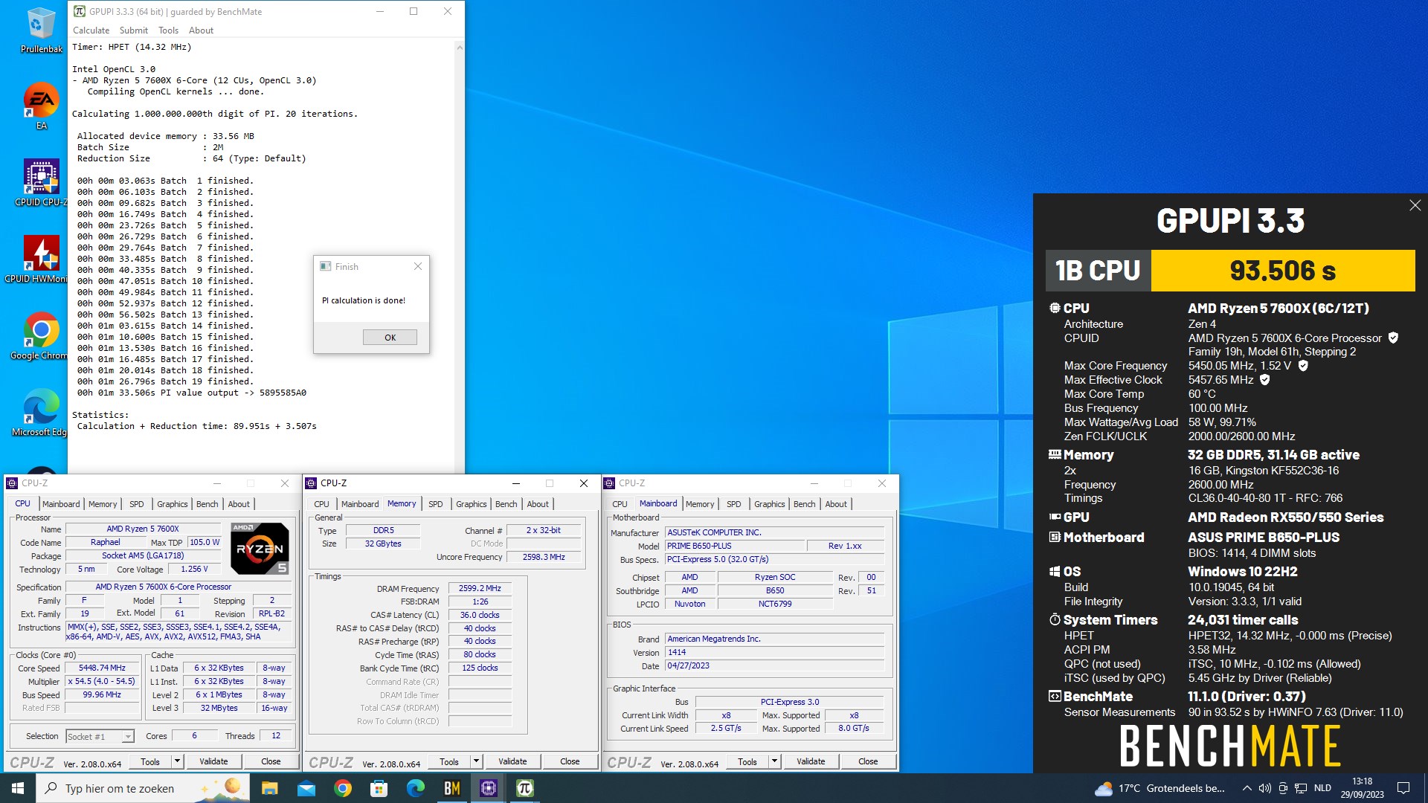Open Chrome from the taskbar
The width and height of the screenshot is (1428, 803).
point(342,788)
